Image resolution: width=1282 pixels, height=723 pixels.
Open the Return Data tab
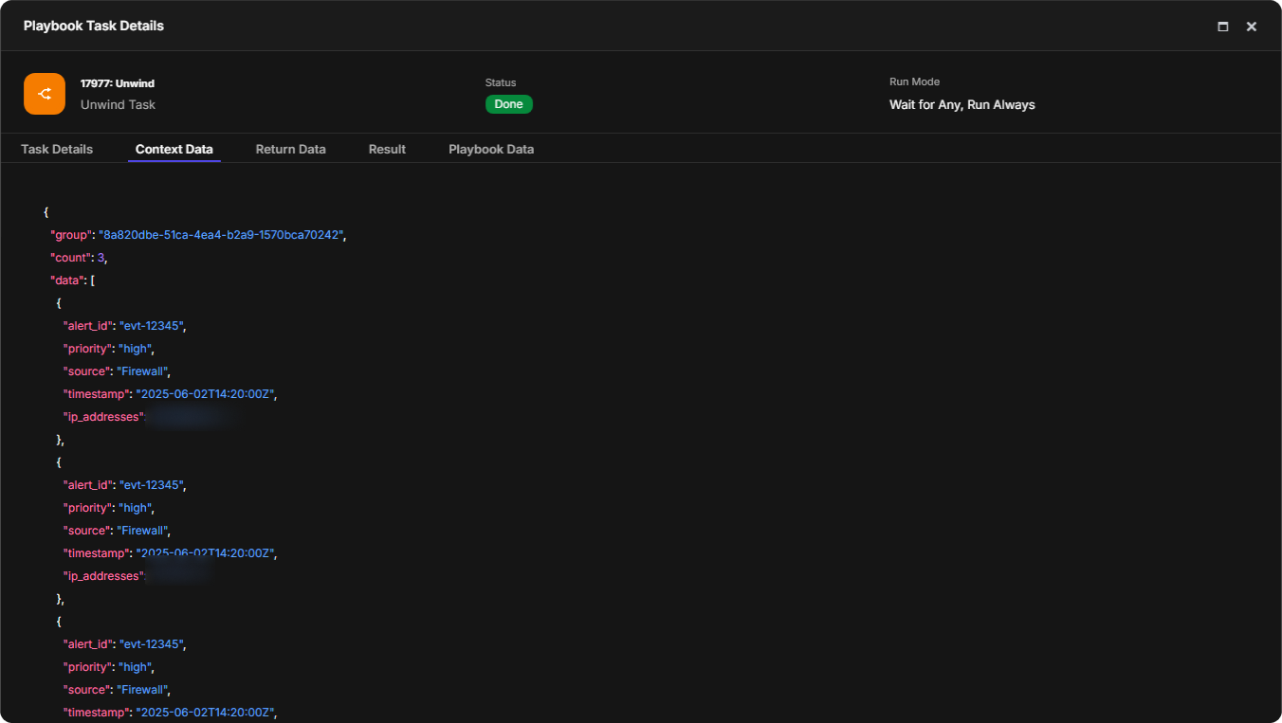291,149
